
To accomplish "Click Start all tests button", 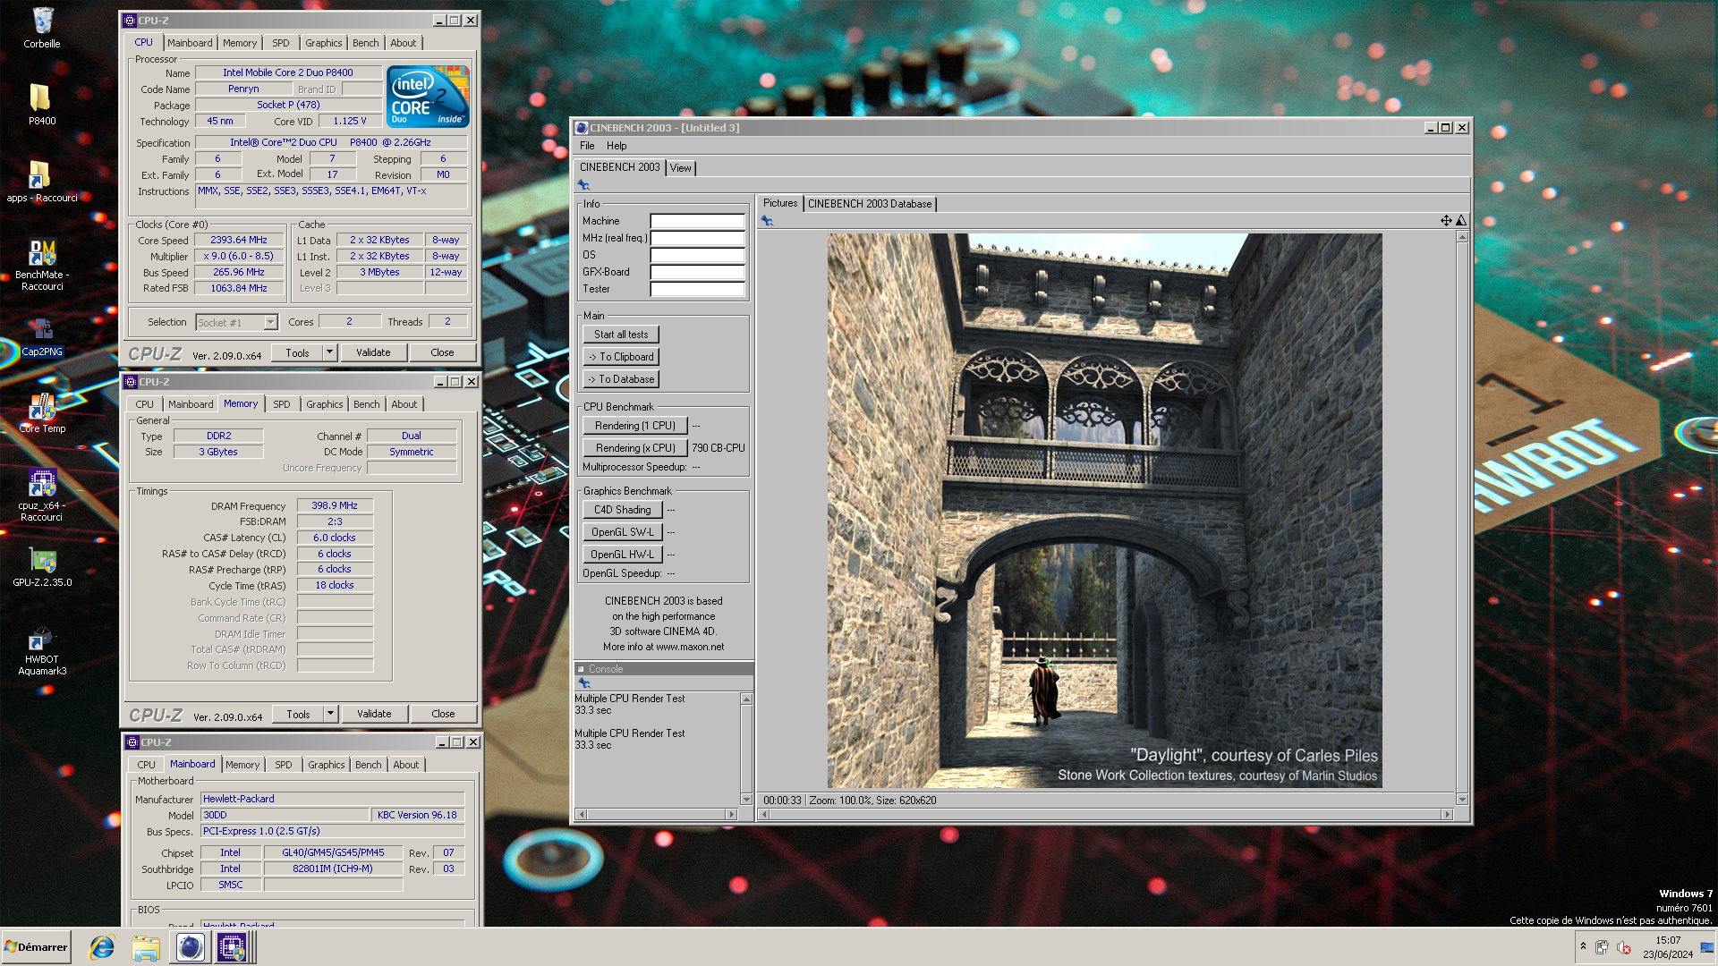I will point(621,335).
